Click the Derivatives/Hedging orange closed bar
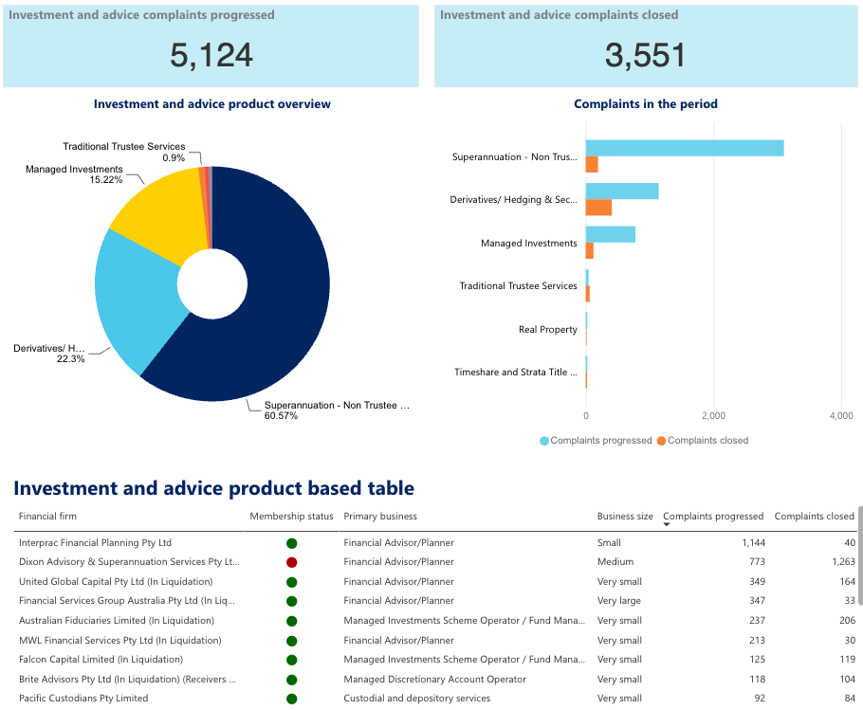The width and height of the screenshot is (863, 710). (598, 208)
